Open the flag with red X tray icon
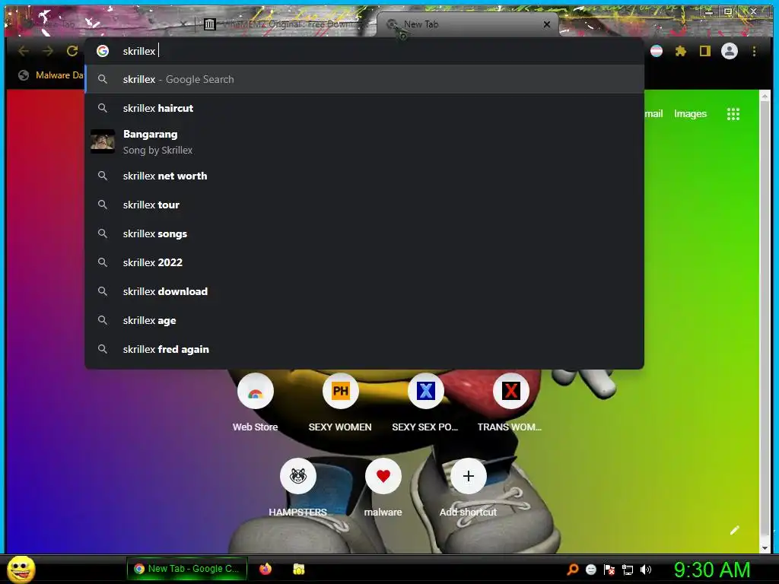 pyautogui.click(x=609, y=570)
